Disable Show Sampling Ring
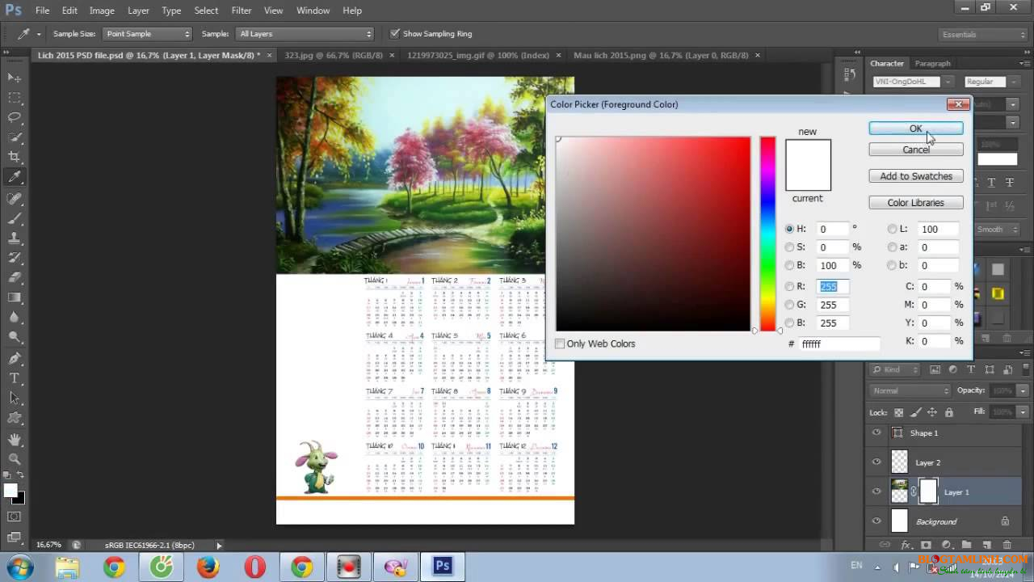 click(x=395, y=33)
